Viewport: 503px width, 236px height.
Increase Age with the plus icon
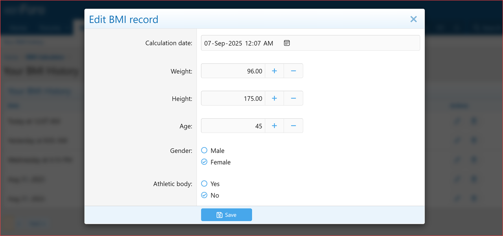[x=274, y=125]
